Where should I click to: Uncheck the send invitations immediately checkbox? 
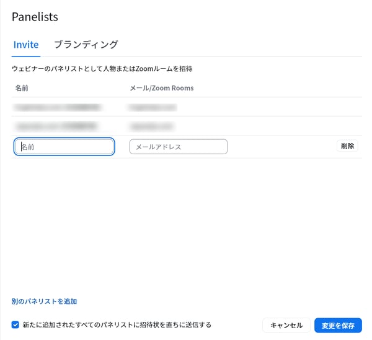[x=15, y=324]
